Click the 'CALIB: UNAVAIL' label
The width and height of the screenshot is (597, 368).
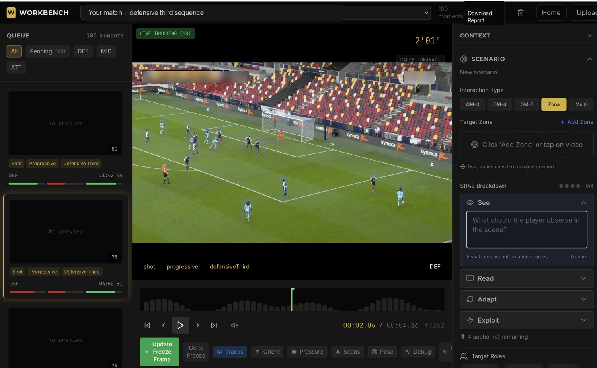point(420,59)
